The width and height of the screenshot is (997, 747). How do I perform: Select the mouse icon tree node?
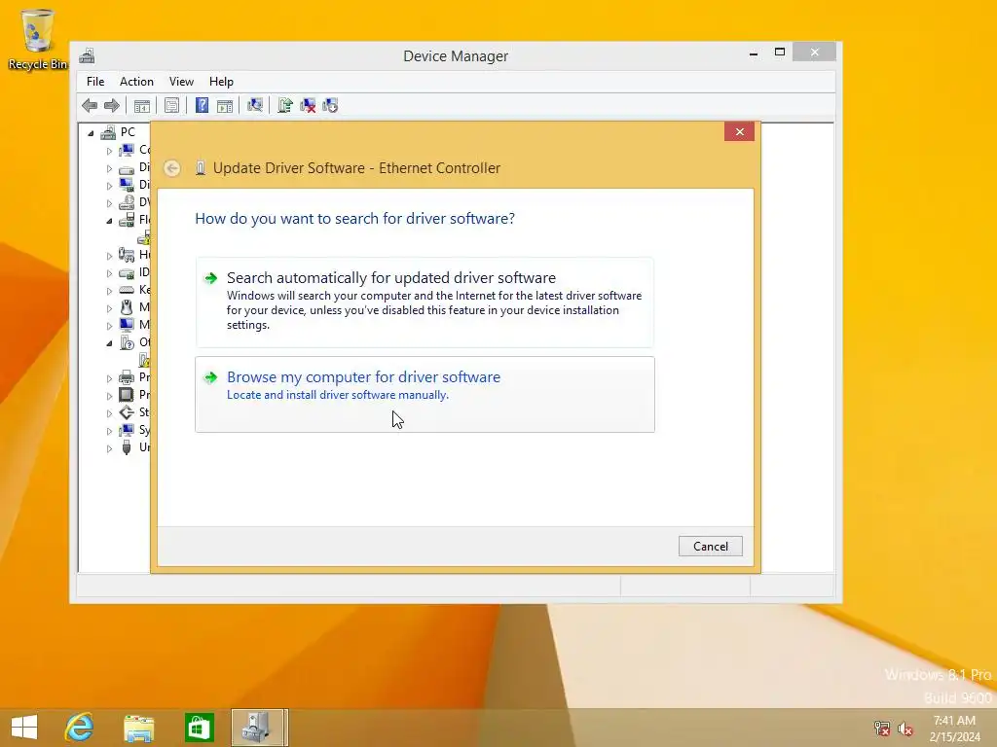(x=127, y=307)
